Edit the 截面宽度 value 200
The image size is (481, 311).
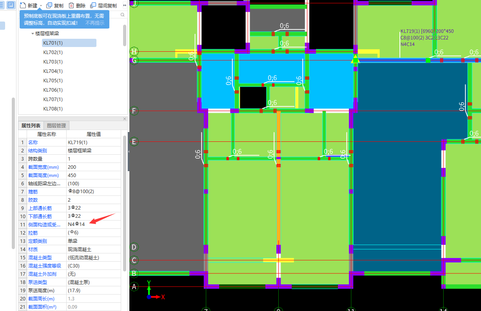click(94, 167)
